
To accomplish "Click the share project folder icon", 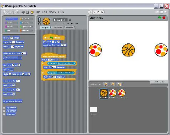I will coord(32,12).
